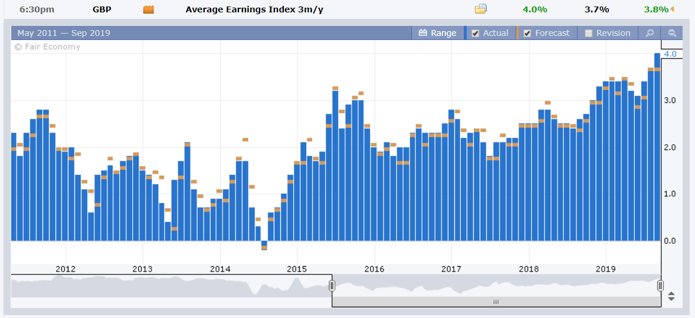The width and height of the screenshot is (695, 318).
Task: Click the tallest blue bar at 4.0
Action: [x=657, y=147]
